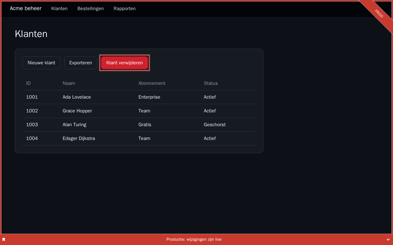Click the ID column header
393x245 pixels.
pyautogui.click(x=28, y=83)
